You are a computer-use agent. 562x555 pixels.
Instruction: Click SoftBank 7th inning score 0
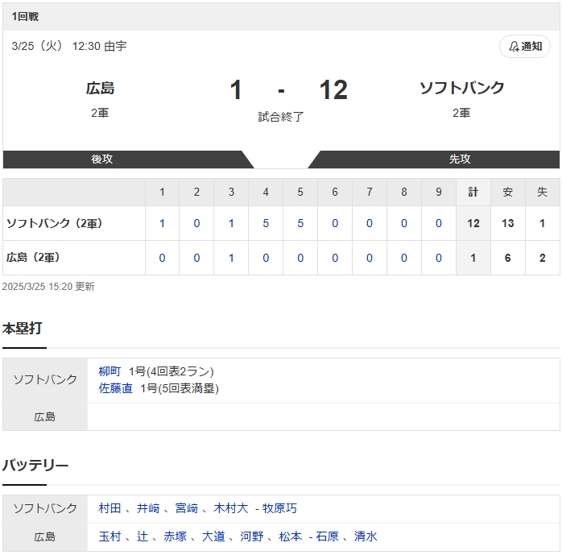click(370, 223)
